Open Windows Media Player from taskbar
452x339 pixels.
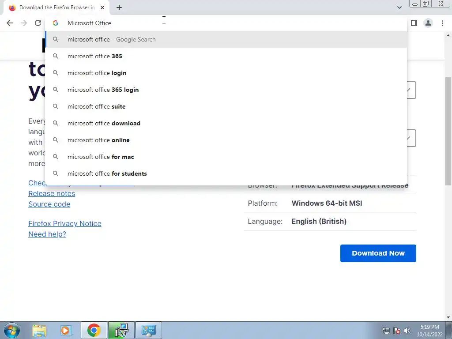[x=66, y=330]
